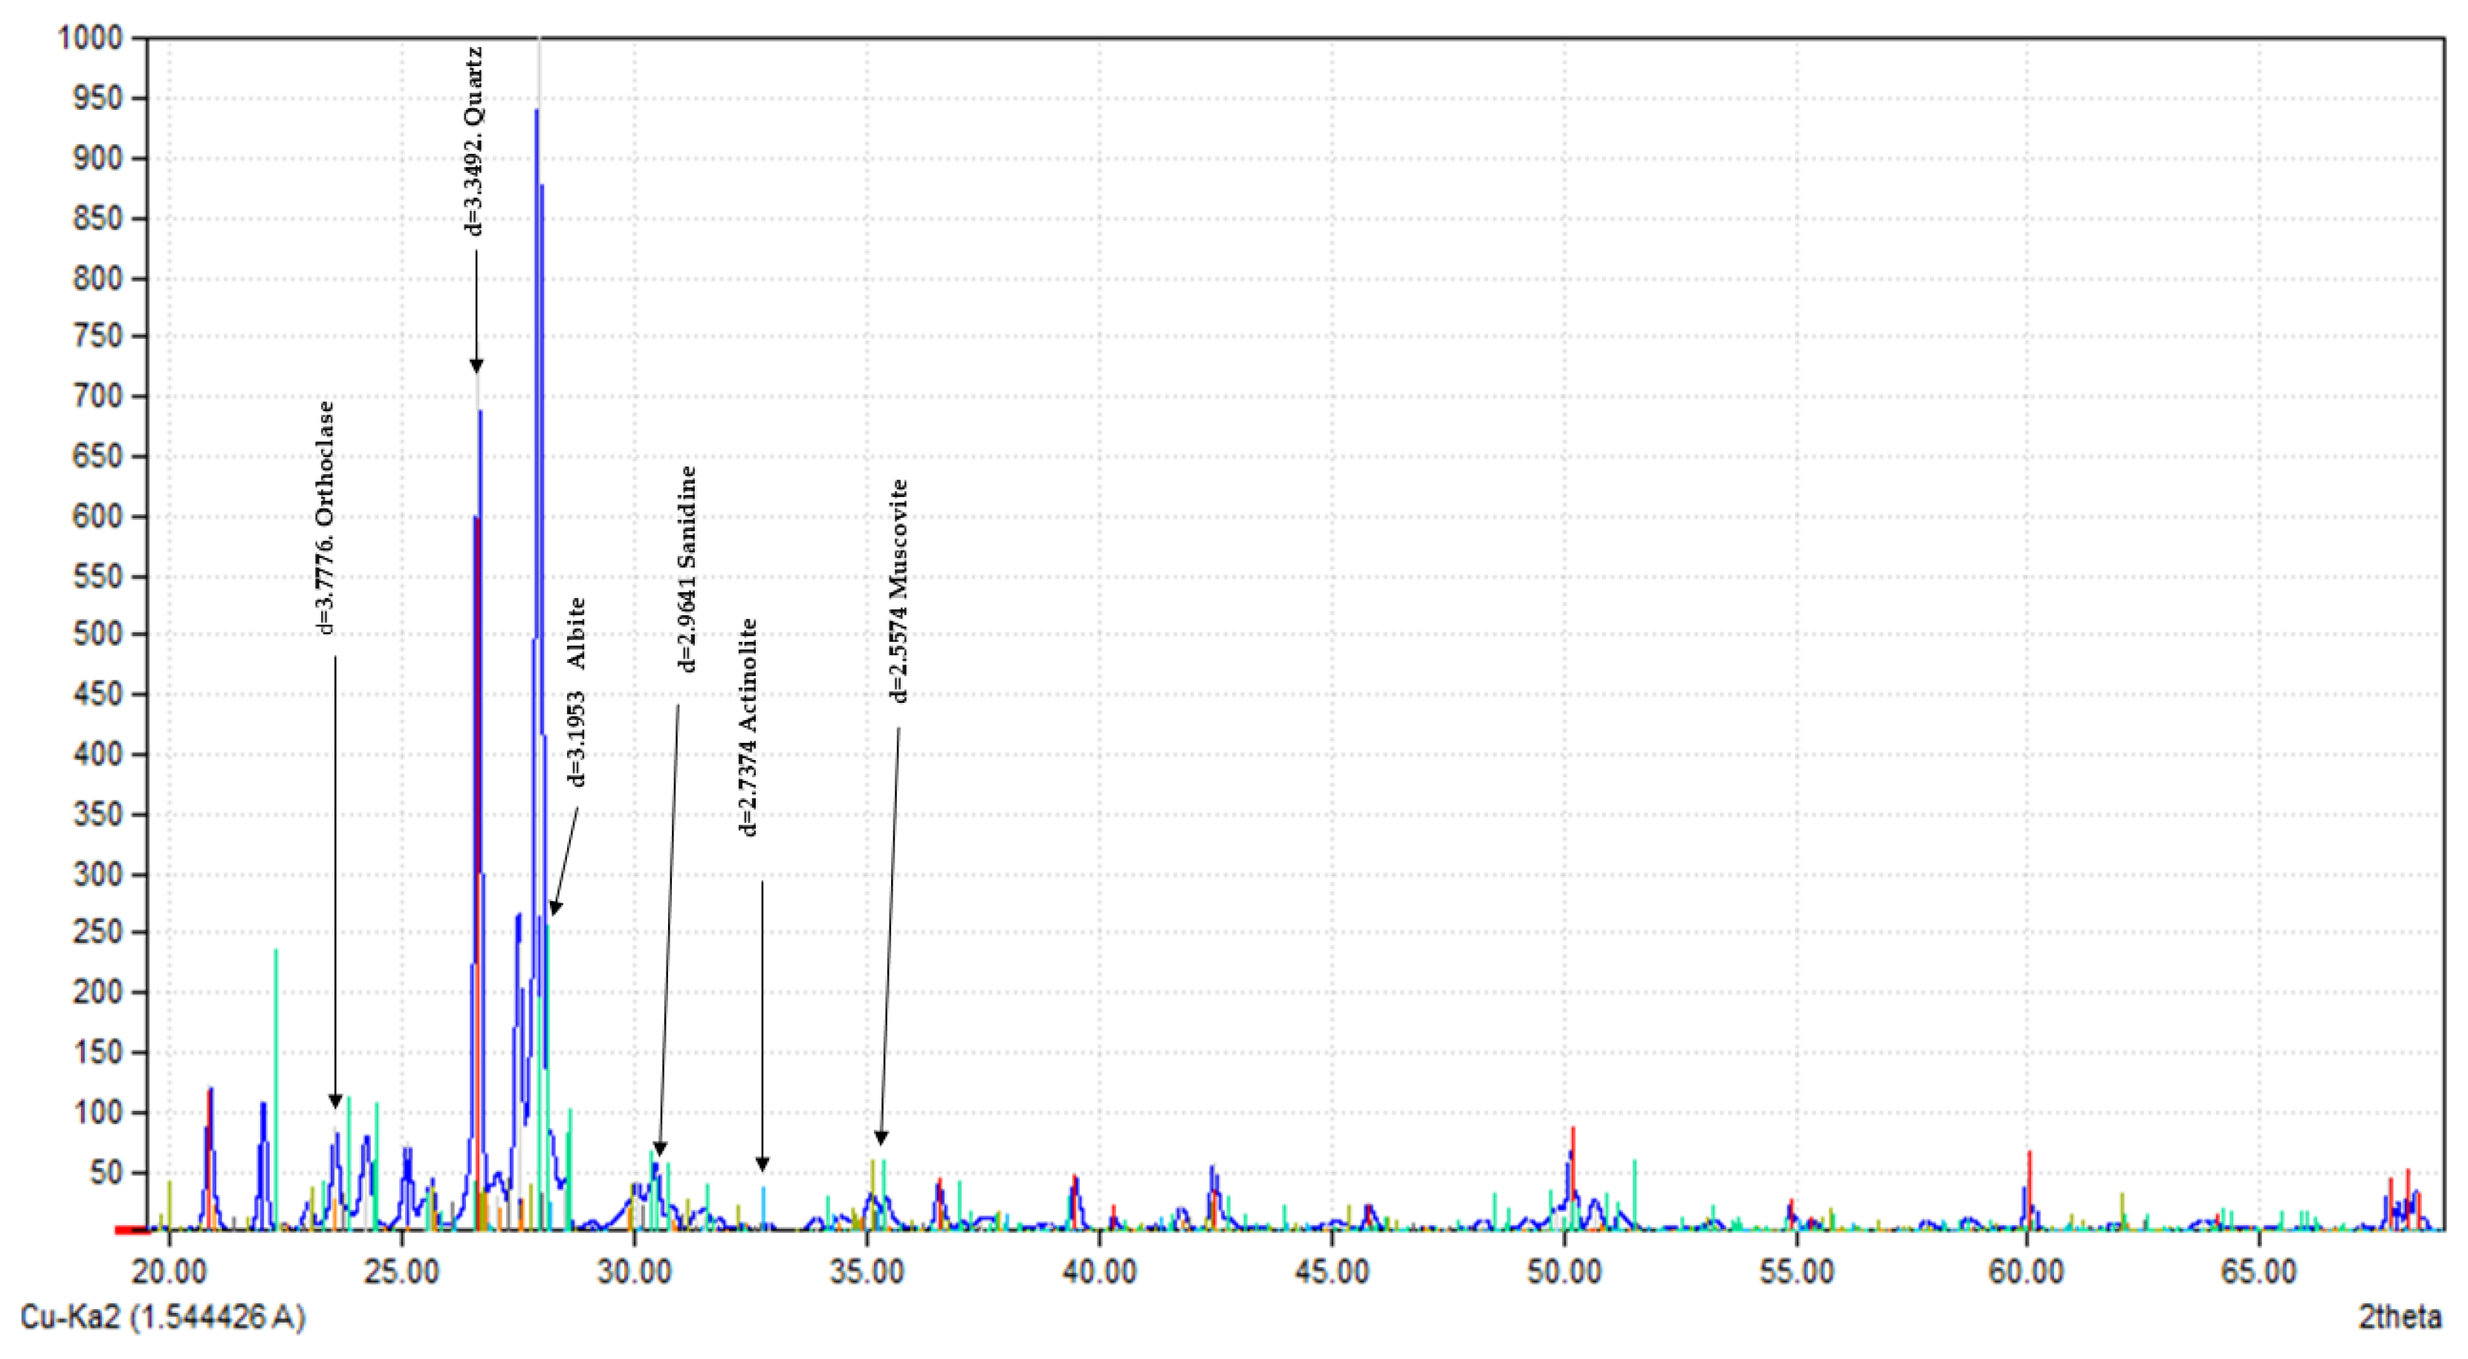Click the Sanidine d=2.9641 label
2468x1359 pixels.
[687, 570]
